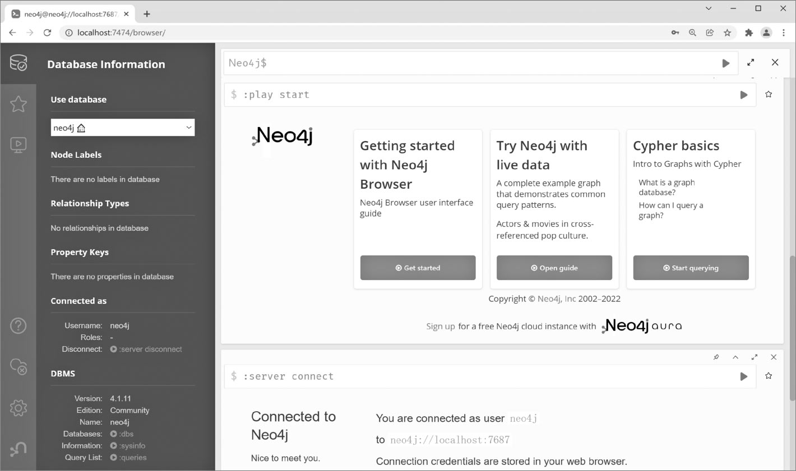Open the tab search chevron in title bar

[x=709, y=8]
